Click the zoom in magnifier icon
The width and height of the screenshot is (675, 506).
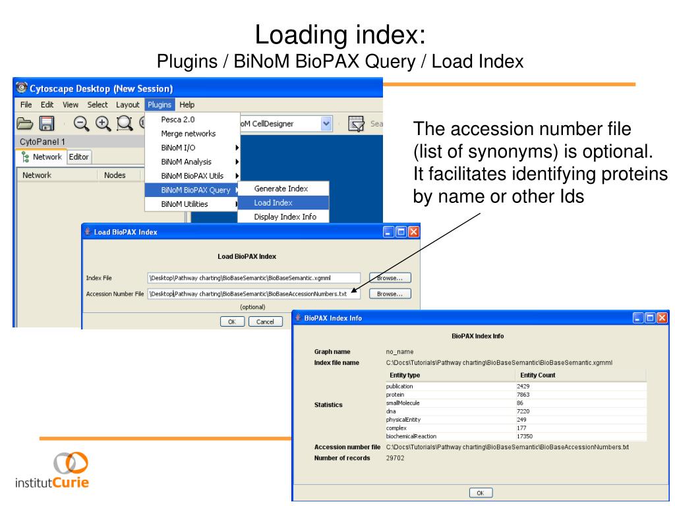tap(103, 124)
